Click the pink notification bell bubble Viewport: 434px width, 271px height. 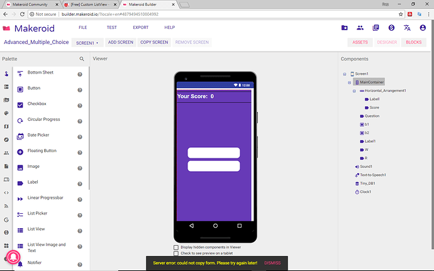click(13, 257)
